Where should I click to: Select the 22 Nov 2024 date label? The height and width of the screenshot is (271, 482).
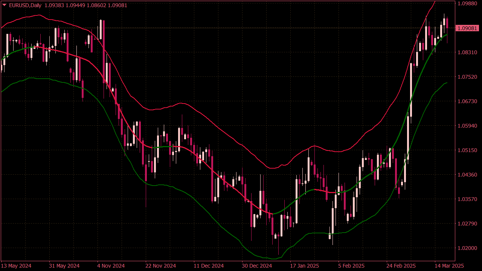pyautogui.click(x=161, y=266)
